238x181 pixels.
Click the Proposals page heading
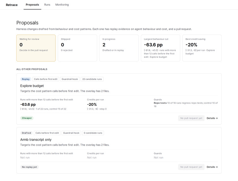(27, 23)
